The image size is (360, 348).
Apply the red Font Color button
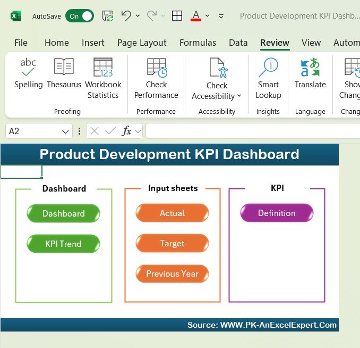click(196, 16)
